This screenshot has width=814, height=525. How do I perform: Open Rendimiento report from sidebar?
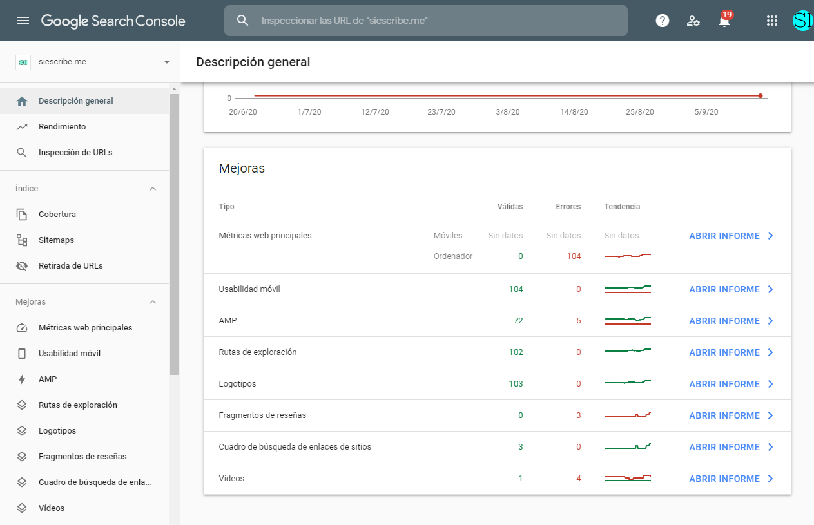[84, 127]
